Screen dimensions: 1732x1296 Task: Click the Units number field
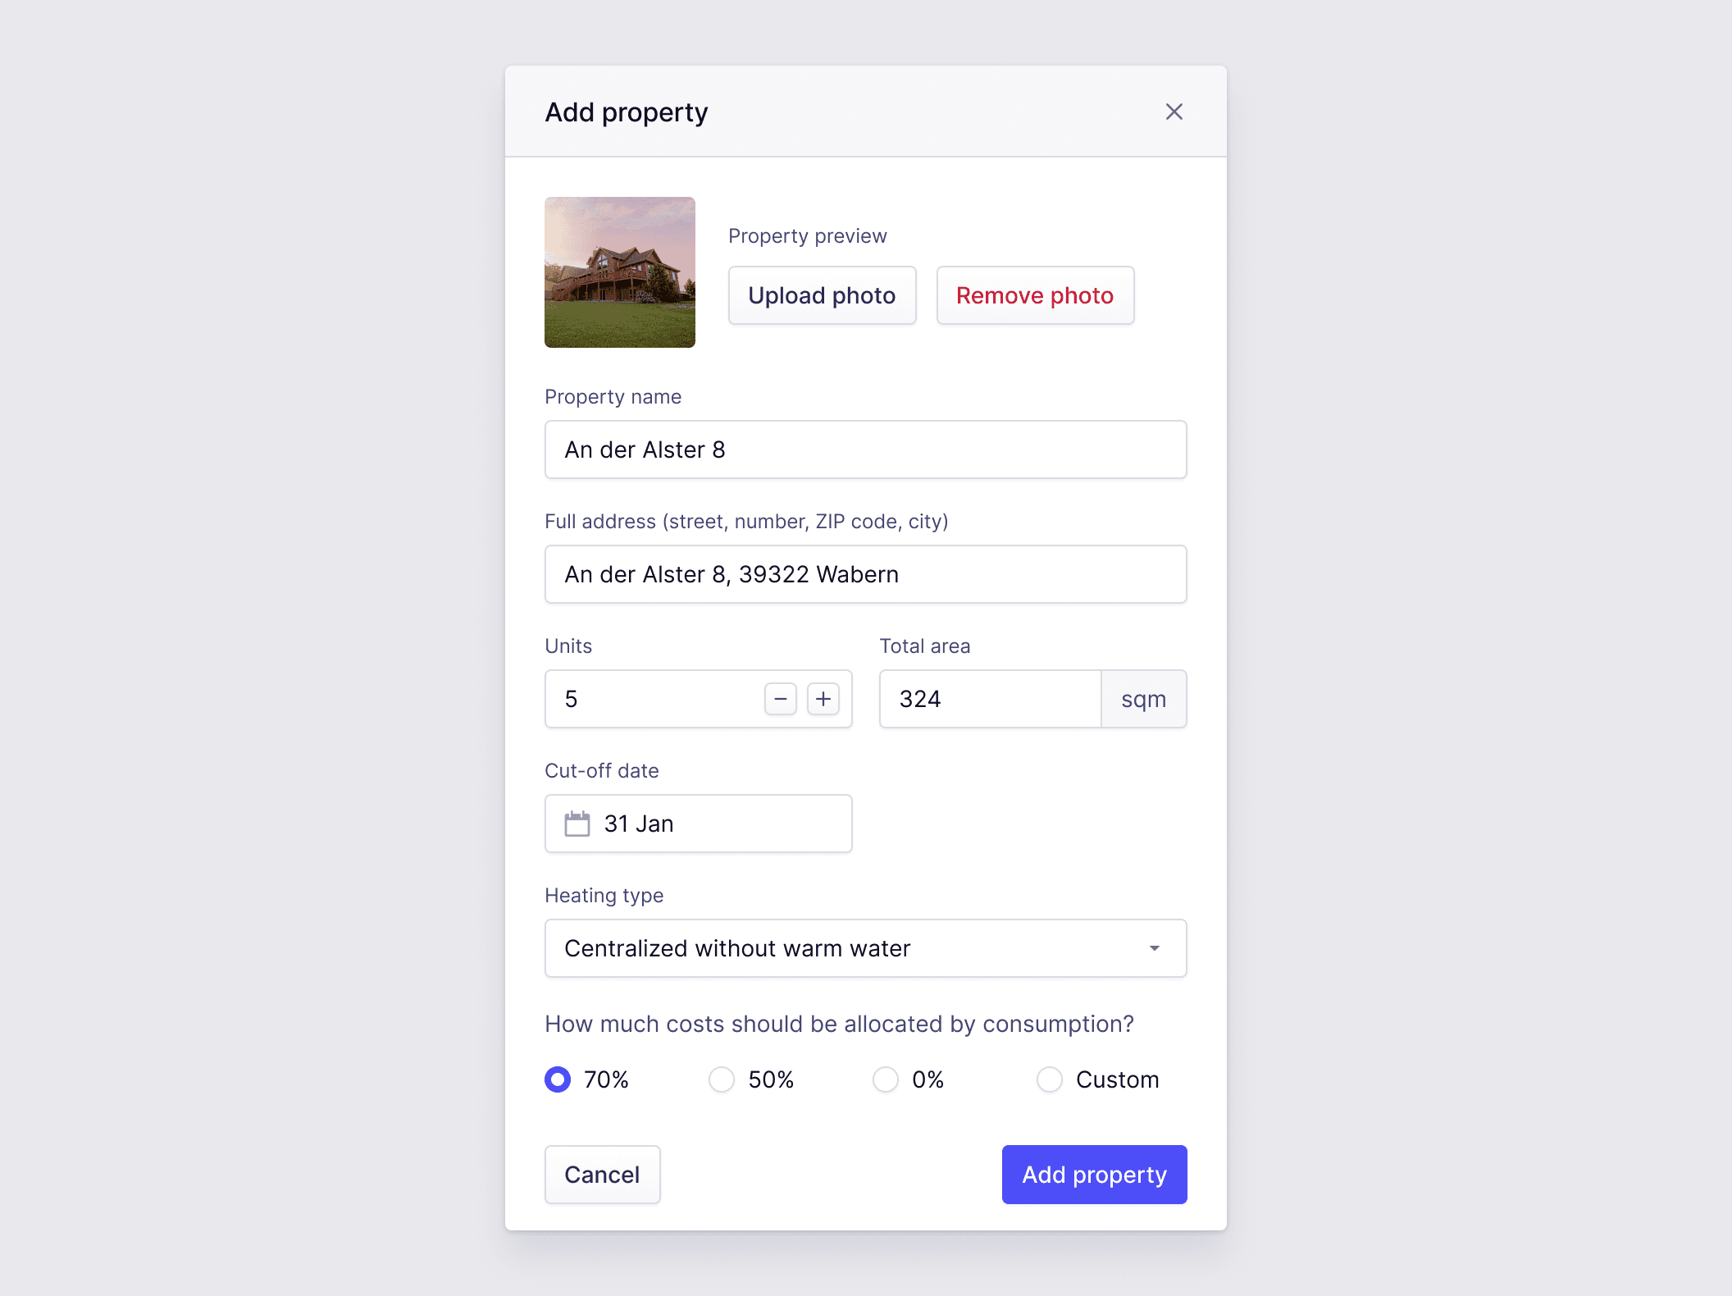click(x=656, y=699)
